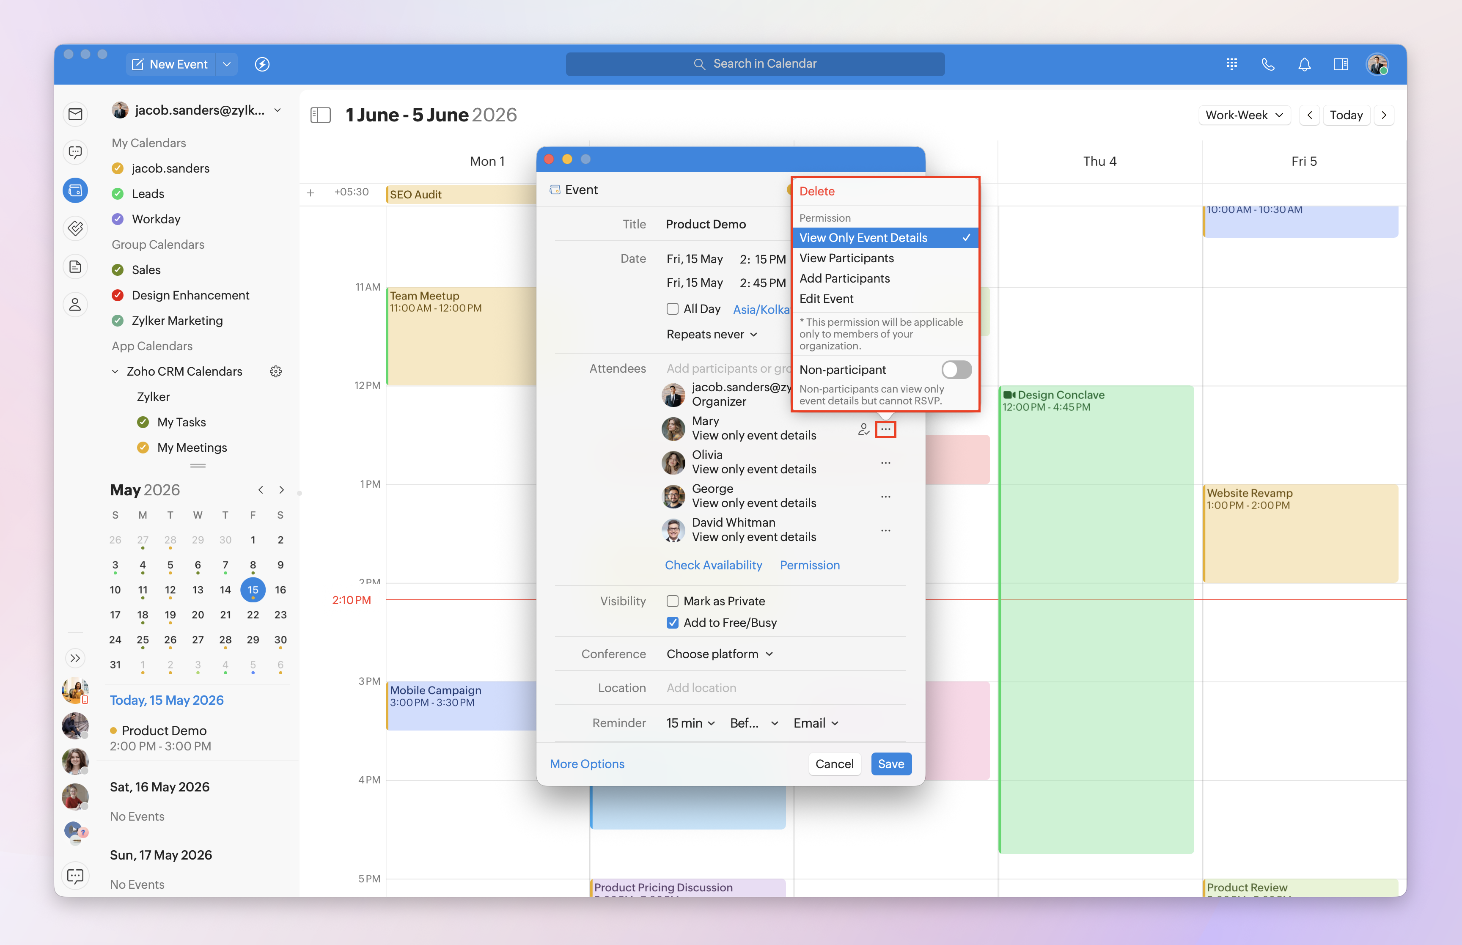Click the Check Availability link

(714, 565)
